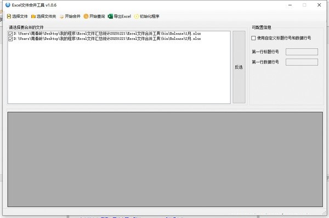Click the 第一行数据行号 label
This screenshot has height=218, width=329.
(265, 62)
